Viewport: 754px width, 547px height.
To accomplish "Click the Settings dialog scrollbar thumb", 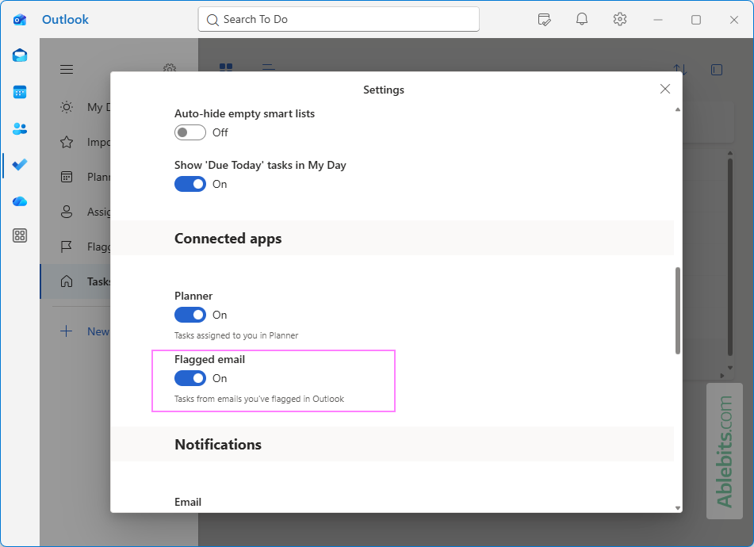I will coord(678,311).
